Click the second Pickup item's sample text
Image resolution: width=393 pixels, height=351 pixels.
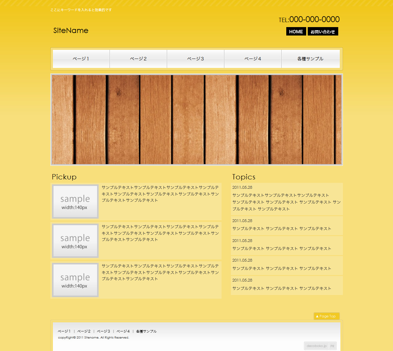coord(160,233)
